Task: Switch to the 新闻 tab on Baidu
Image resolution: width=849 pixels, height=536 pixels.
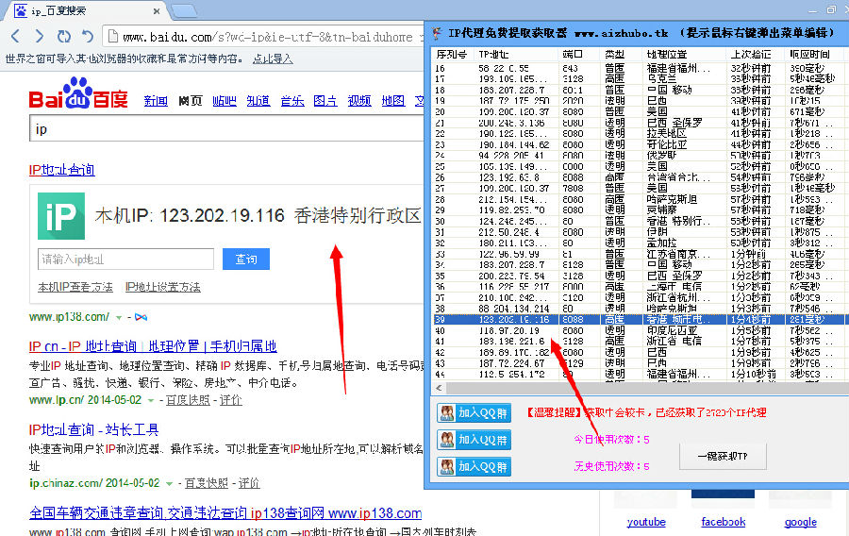Action: (156, 101)
